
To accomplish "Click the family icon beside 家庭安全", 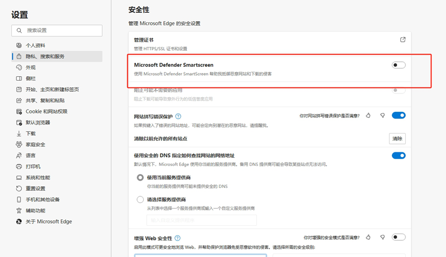I will pyautogui.click(x=19, y=145).
